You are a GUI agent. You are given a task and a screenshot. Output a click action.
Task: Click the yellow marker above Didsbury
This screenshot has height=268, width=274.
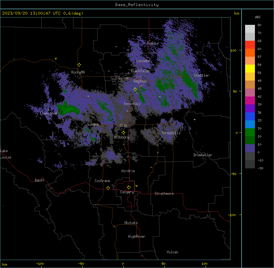click(123, 132)
